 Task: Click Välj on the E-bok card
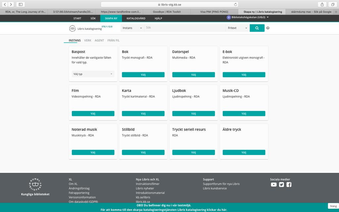tap(244, 75)
